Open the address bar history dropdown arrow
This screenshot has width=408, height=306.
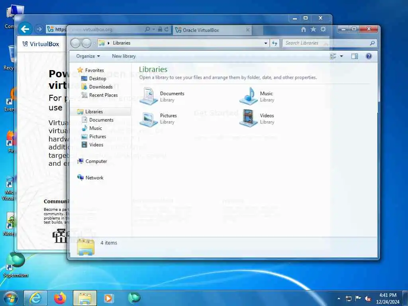tap(266, 43)
